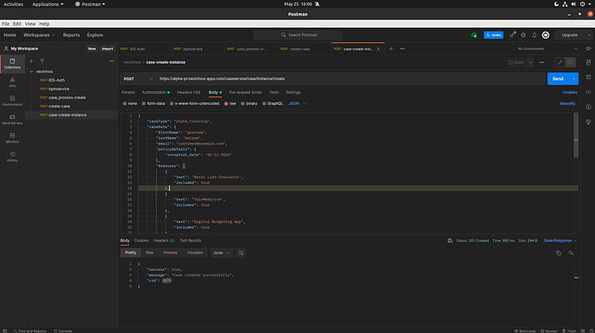Screen dimensions: 595x333
Task: Open the Collections sidebar panel
Action: [12, 64]
